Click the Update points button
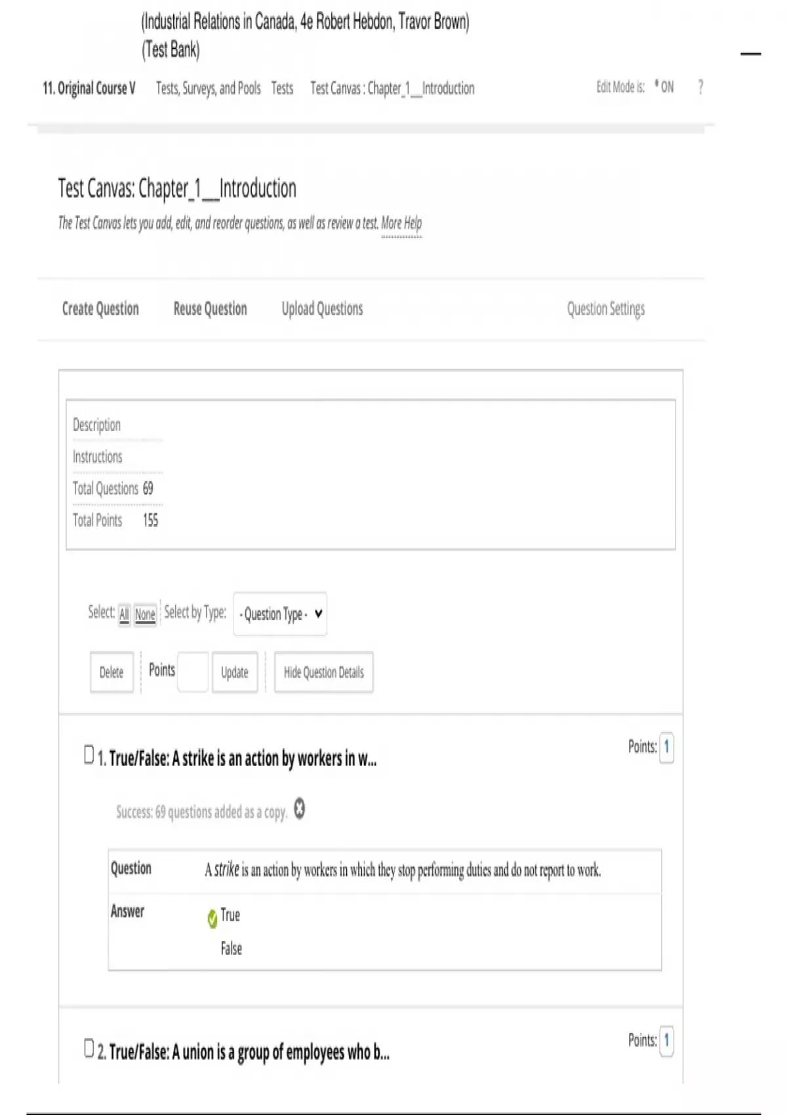The image size is (787, 1115). point(234,672)
